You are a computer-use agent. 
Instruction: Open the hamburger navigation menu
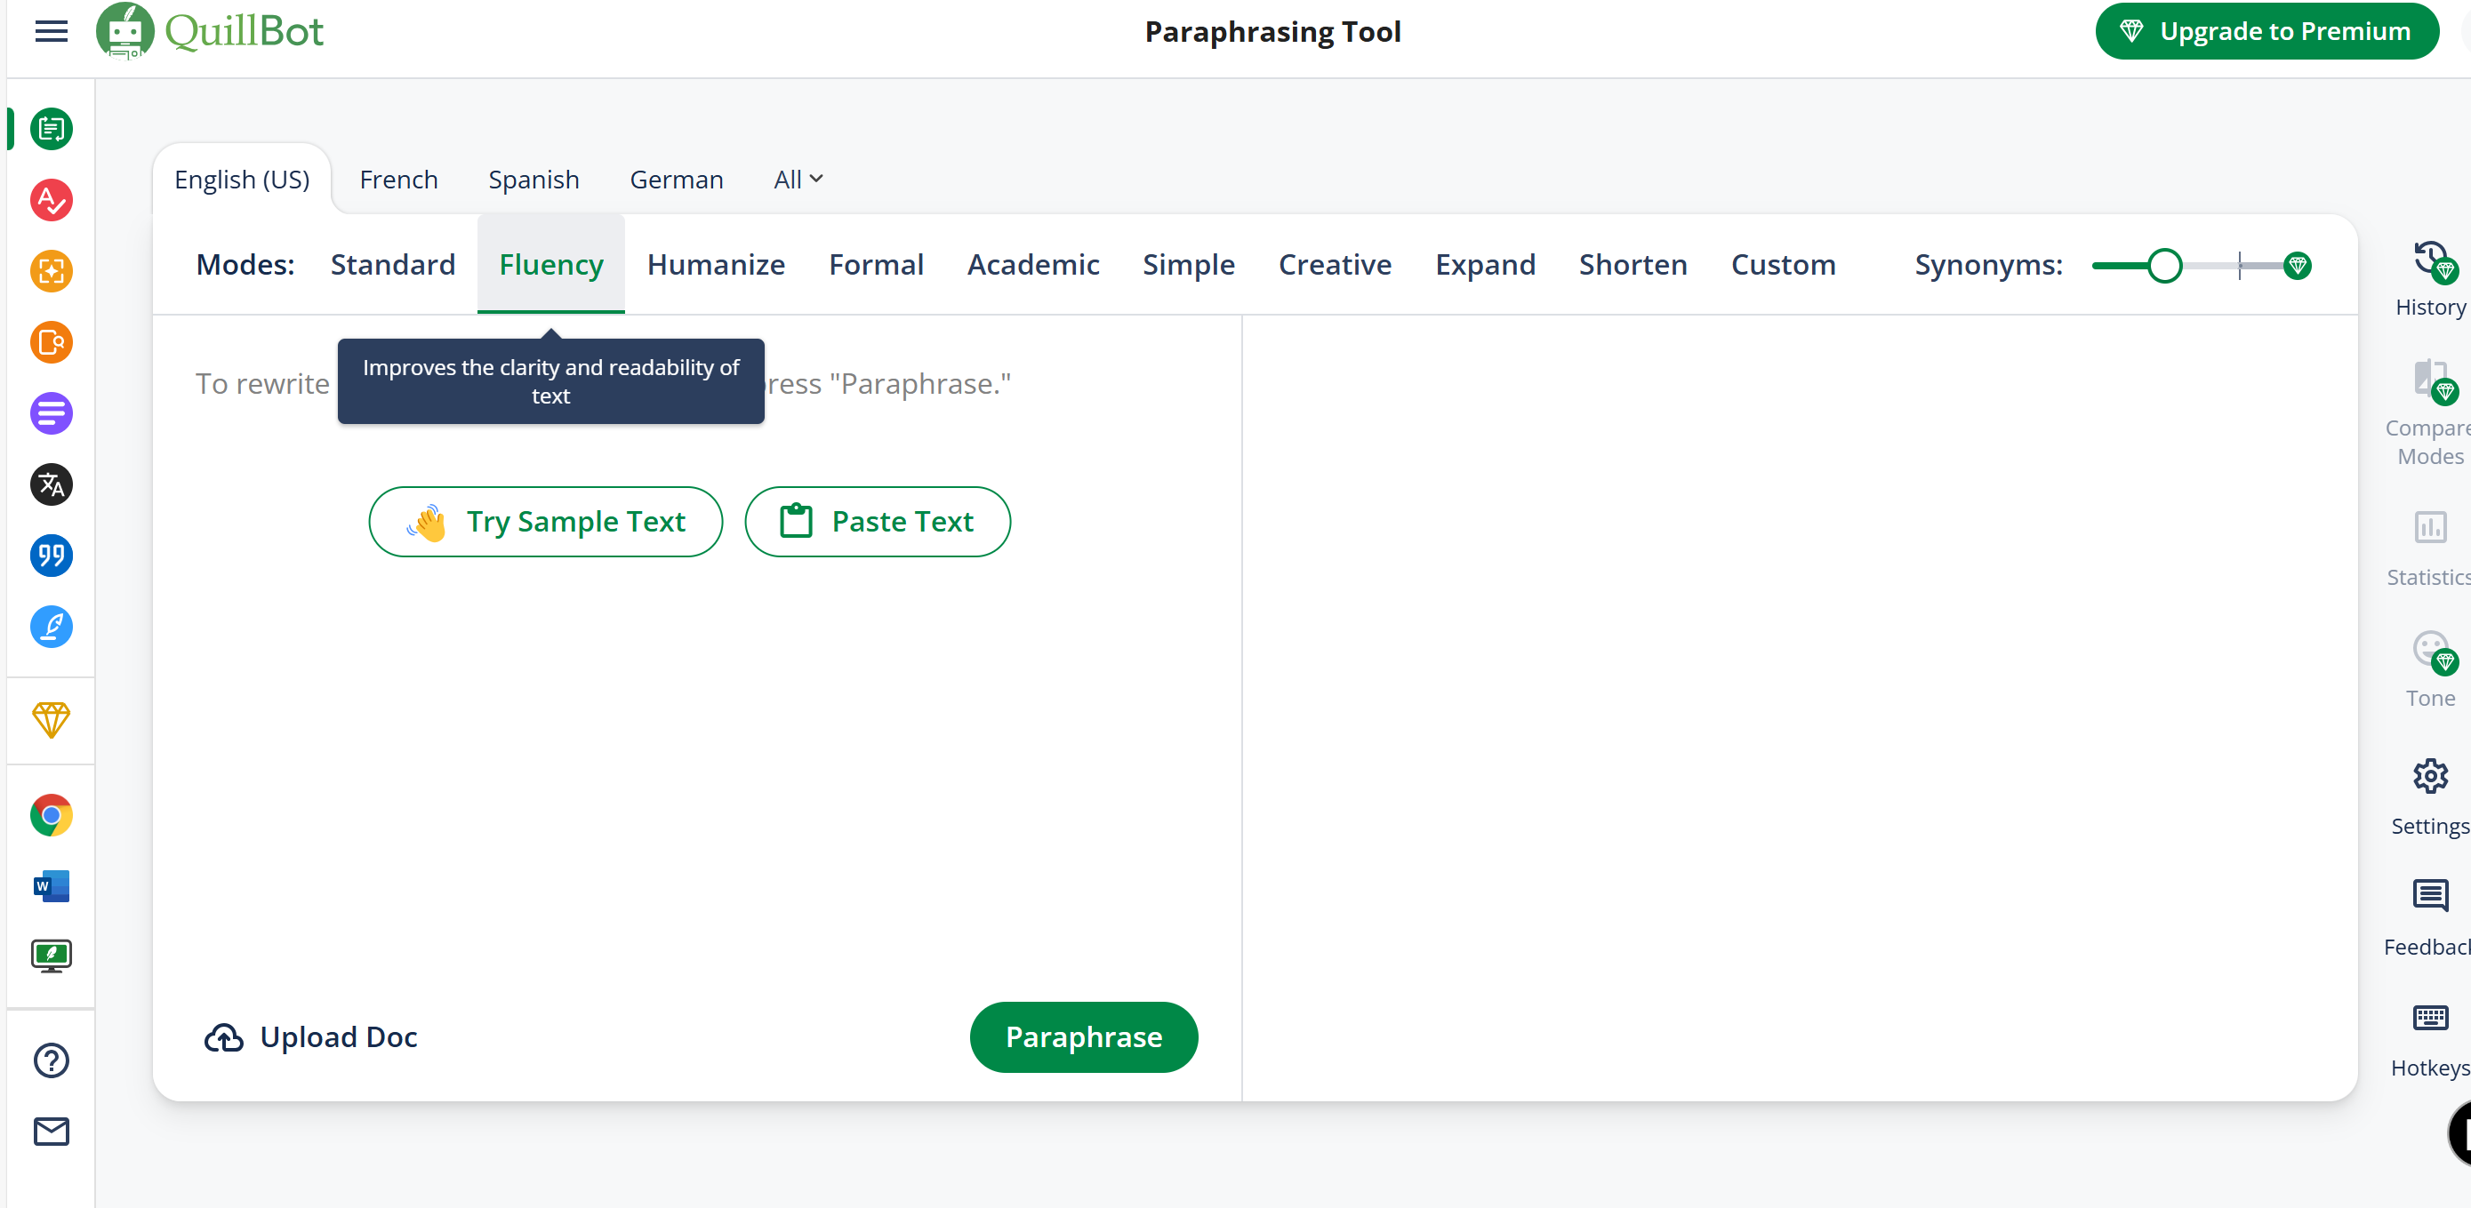click(51, 32)
